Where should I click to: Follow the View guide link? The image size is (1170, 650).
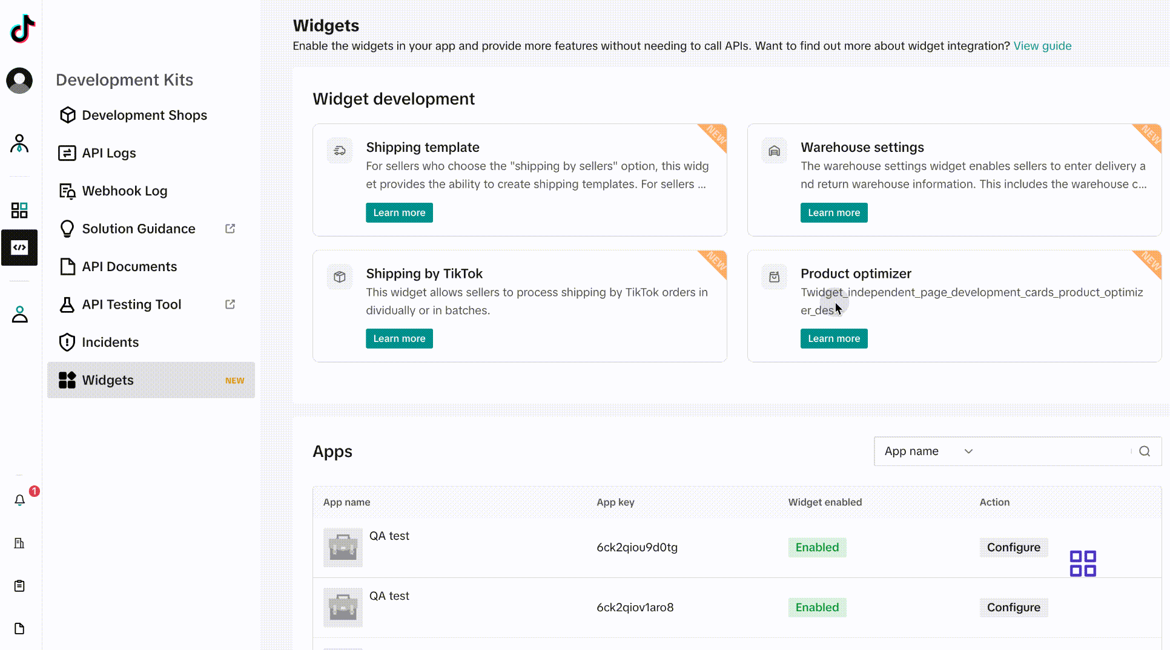point(1042,46)
